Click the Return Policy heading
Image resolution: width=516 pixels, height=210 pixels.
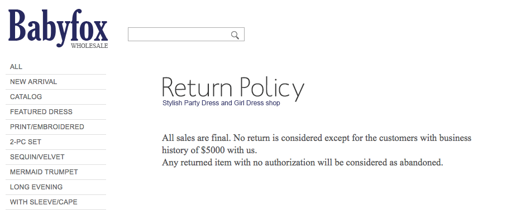(x=233, y=88)
